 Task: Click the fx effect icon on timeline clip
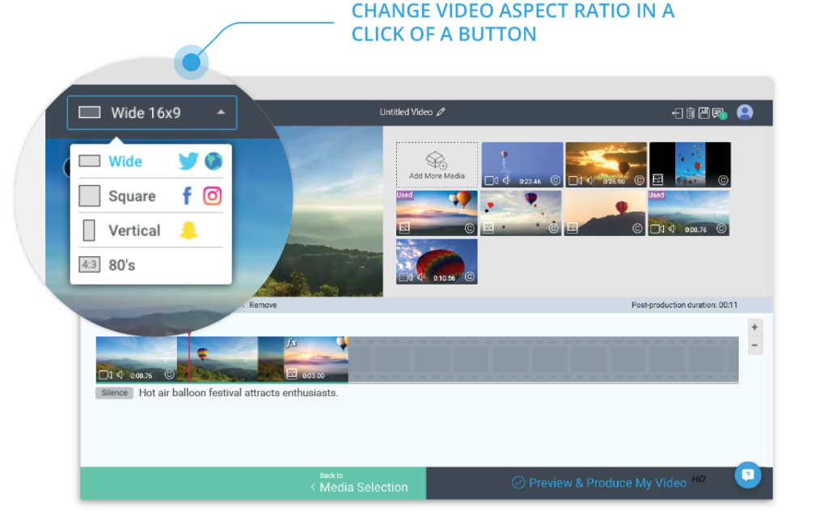291,343
